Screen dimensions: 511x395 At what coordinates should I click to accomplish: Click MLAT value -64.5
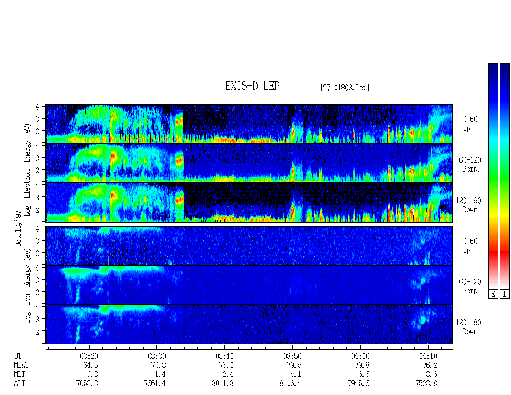(89, 365)
